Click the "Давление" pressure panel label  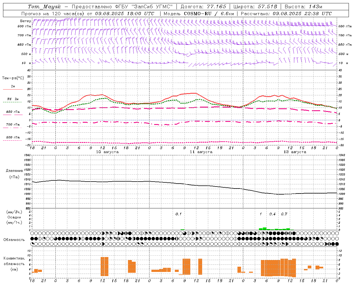pyautogui.click(x=14, y=171)
